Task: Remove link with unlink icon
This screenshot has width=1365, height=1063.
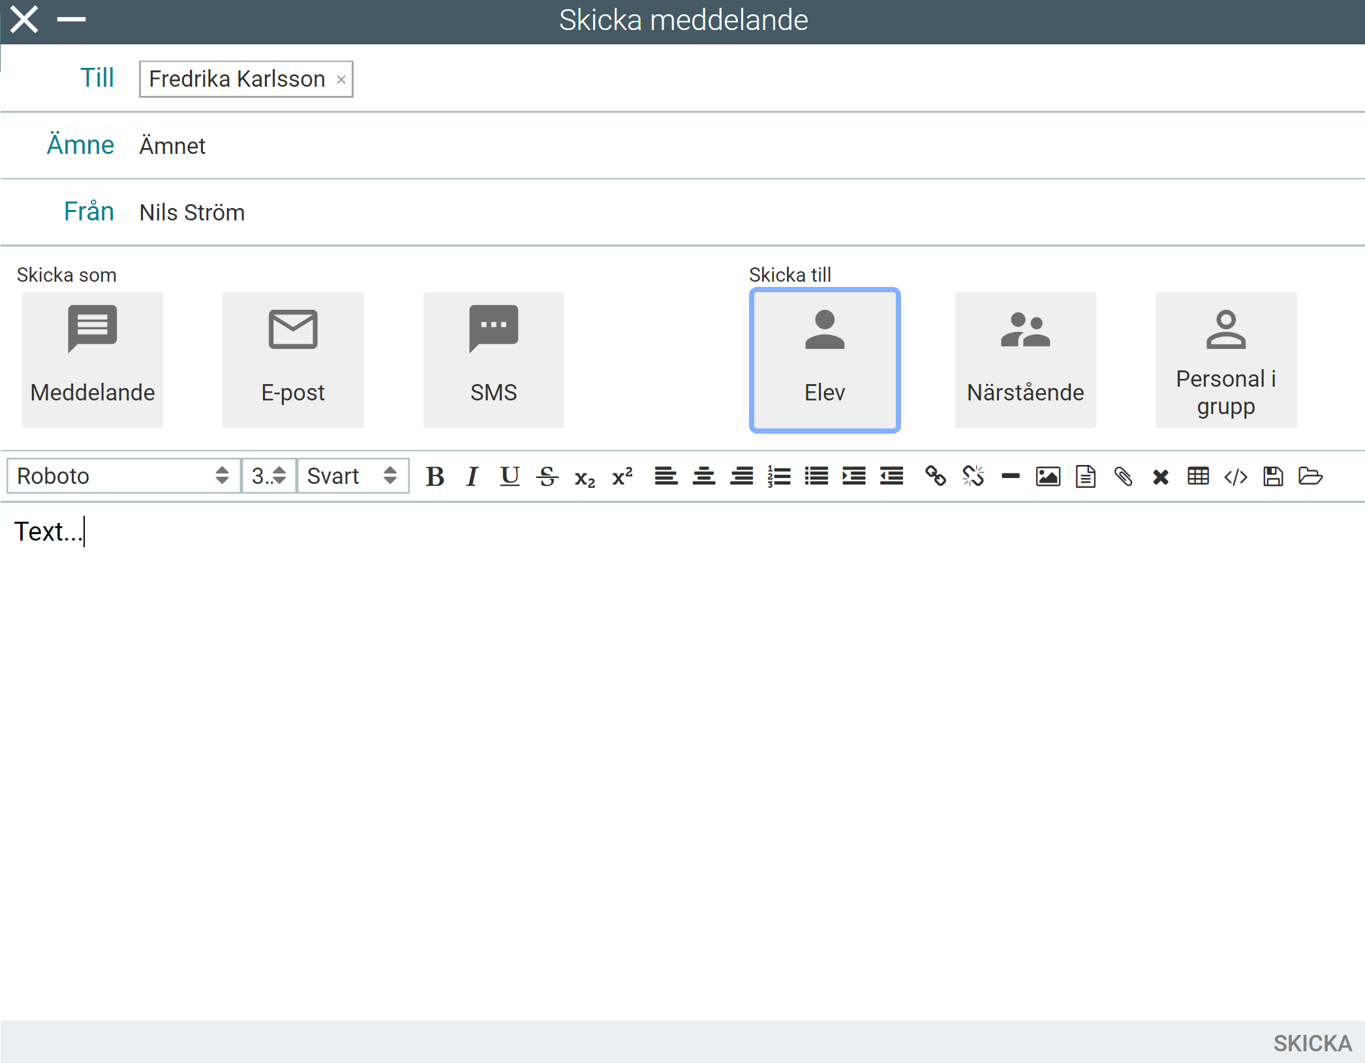Action: click(x=973, y=477)
